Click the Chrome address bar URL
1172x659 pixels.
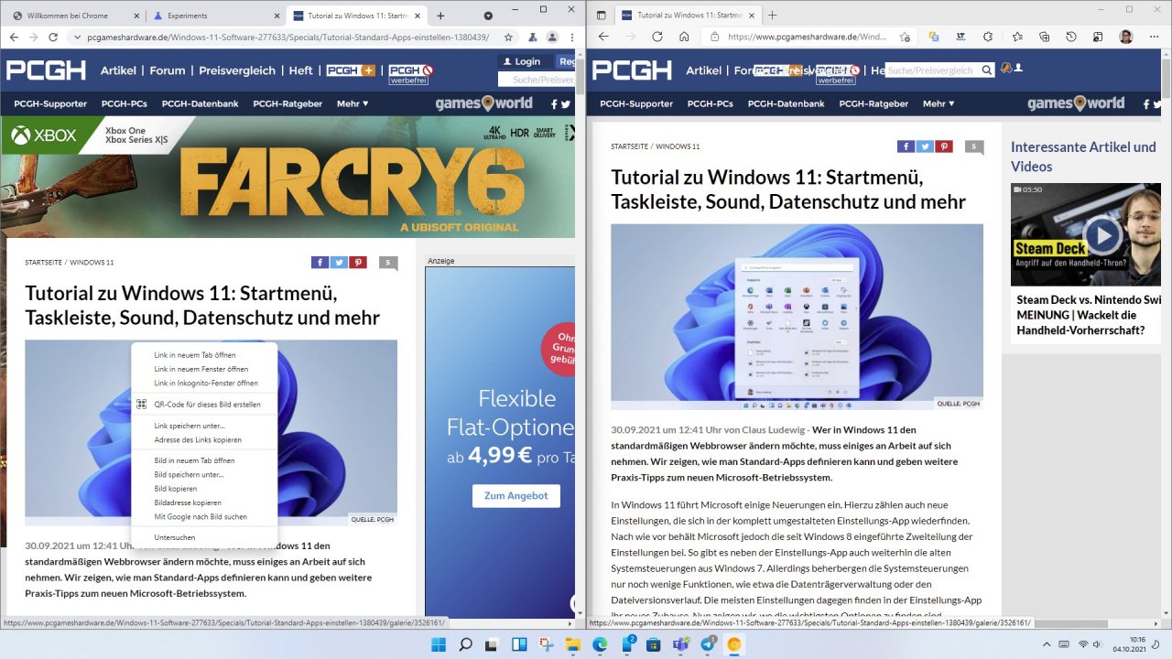tap(288, 37)
